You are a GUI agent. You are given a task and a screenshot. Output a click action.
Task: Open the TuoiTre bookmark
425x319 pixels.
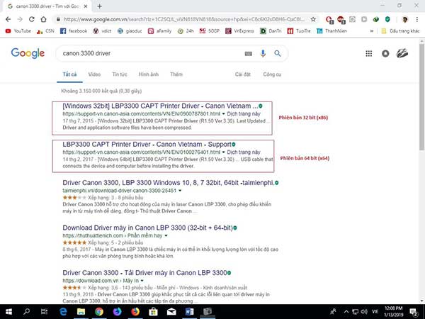click(x=299, y=31)
